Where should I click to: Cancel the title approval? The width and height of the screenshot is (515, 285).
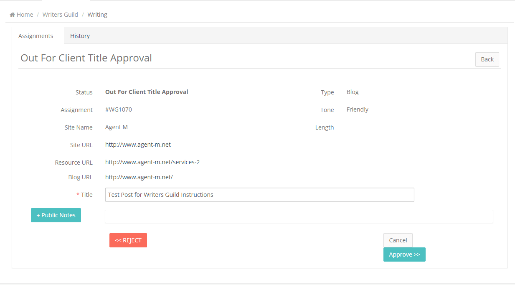pyautogui.click(x=398, y=240)
